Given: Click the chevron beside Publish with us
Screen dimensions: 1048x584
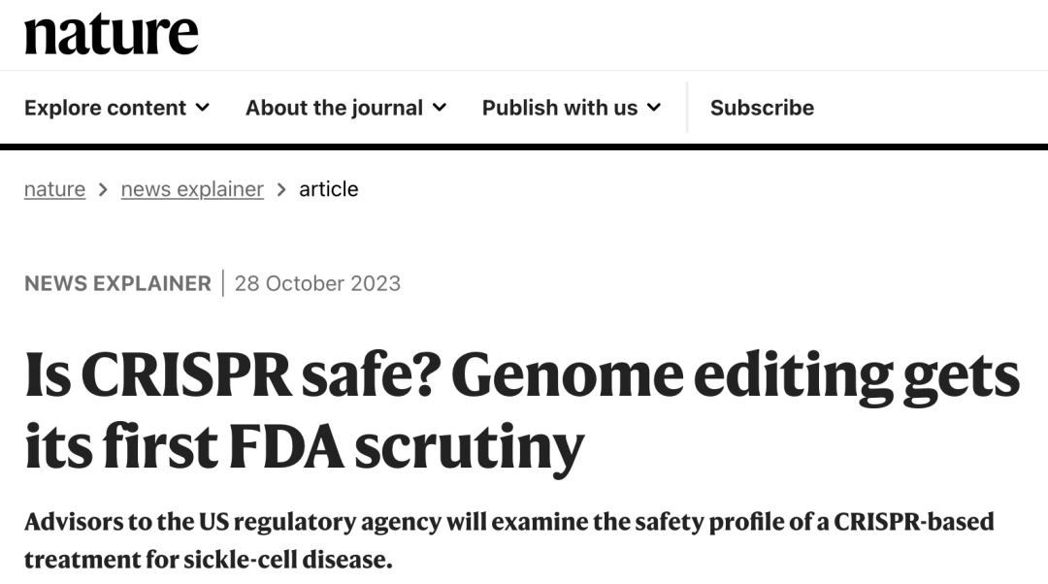Looking at the screenshot, I should click(x=655, y=108).
